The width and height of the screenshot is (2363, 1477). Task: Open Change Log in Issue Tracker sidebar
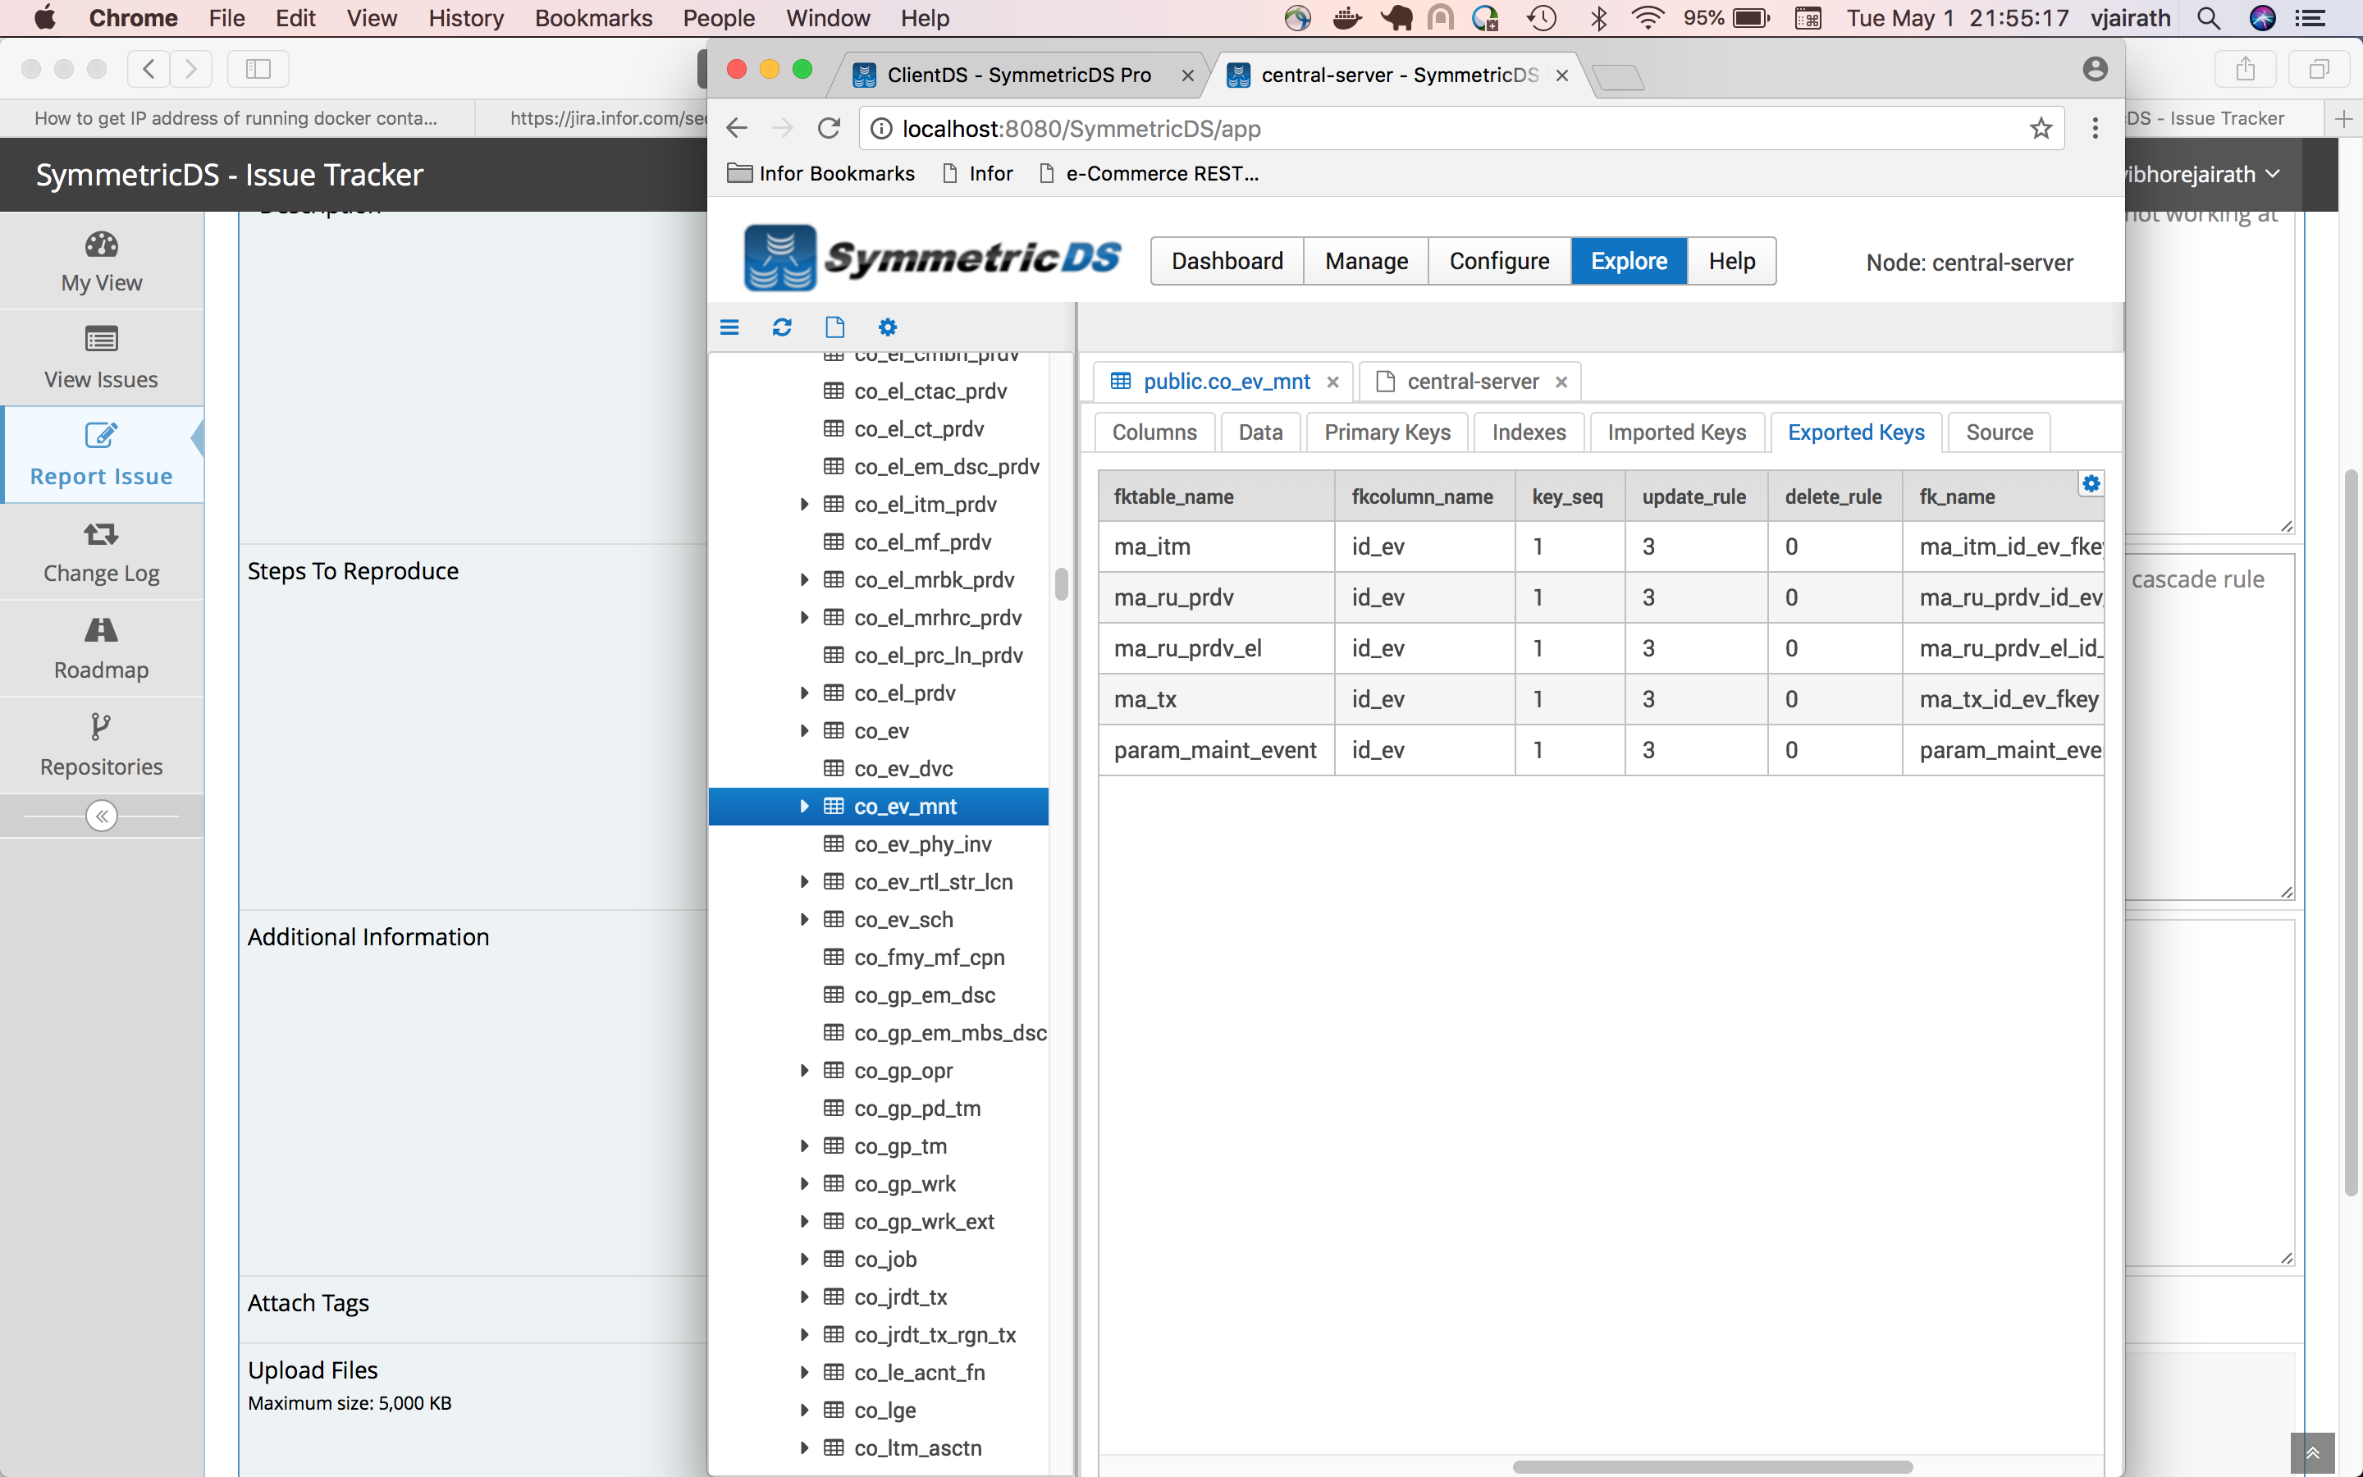[x=102, y=552]
